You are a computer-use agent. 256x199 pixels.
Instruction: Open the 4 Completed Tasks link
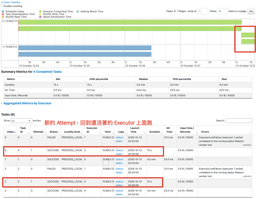coord(47,72)
